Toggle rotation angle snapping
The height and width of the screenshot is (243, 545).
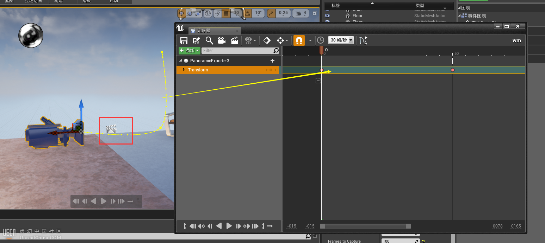[x=248, y=13]
